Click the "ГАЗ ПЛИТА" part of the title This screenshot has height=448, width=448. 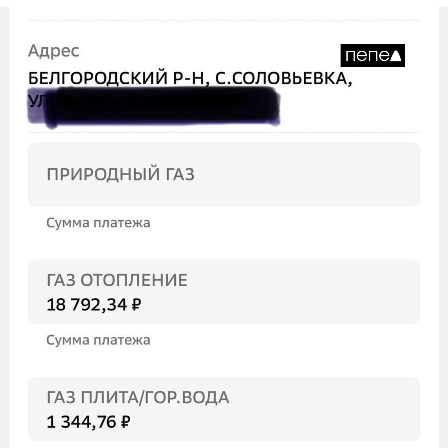pos(91,397)
